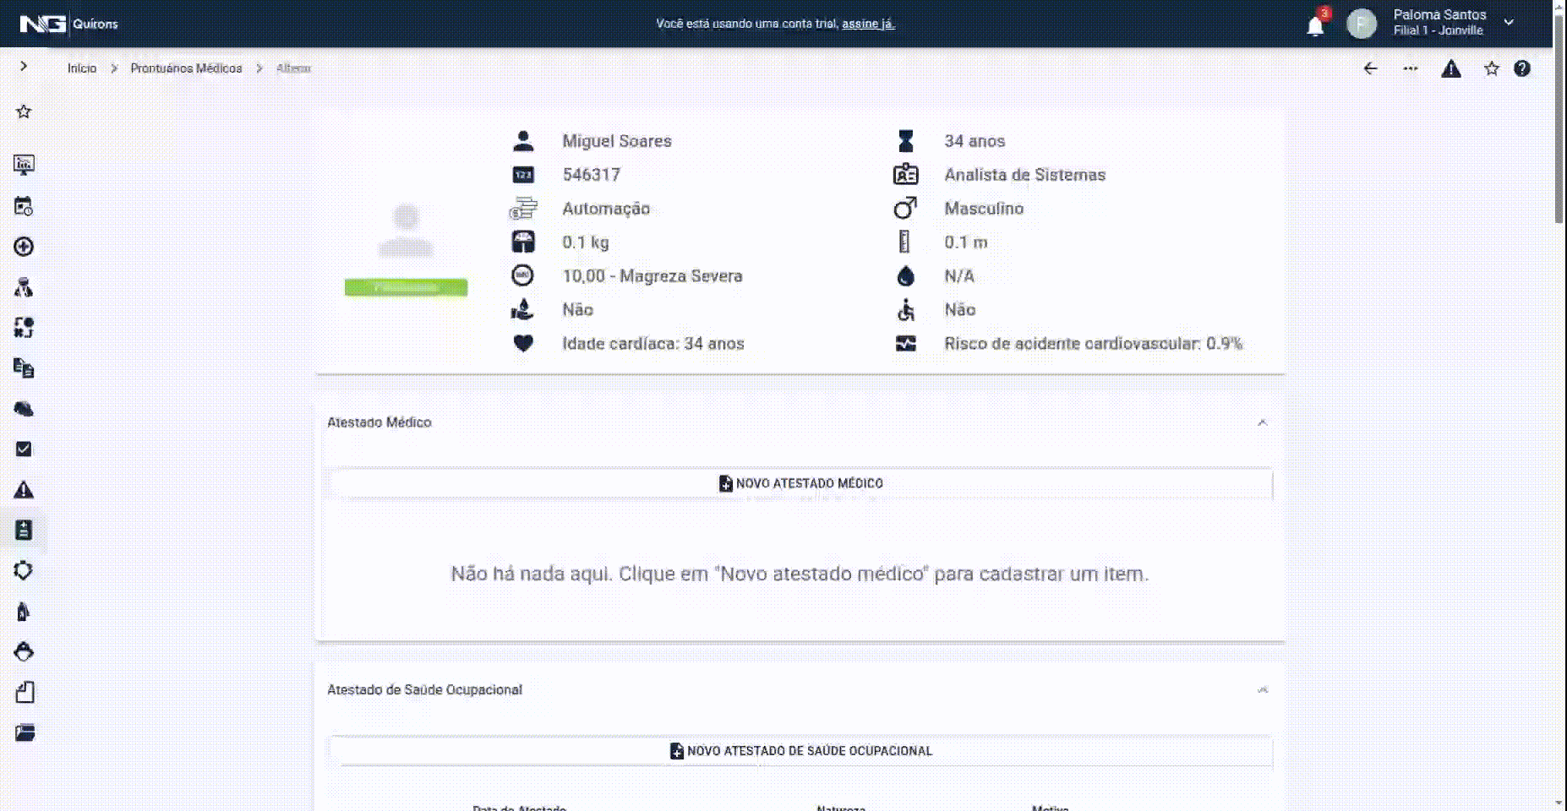Open the notifications bell
Image resolution: width=1567 pixels, height=811 pixels.
pyautogui.click(x=1315, y=25)
